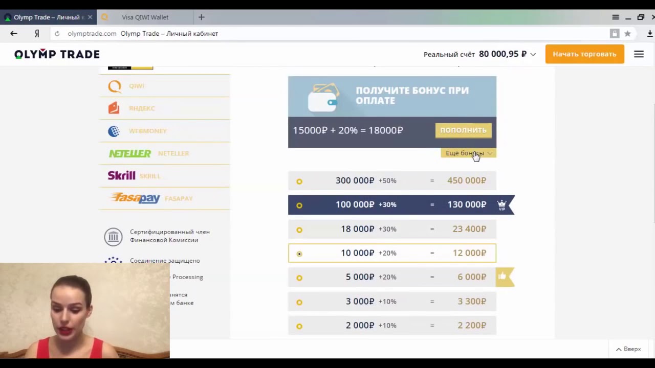Click the Olymp Trade logo
655x368 pixels.
pos(57,54)
